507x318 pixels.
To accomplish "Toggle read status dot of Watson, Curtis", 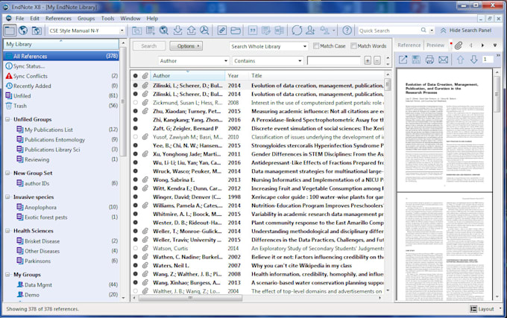I will (x=136, y=248).
